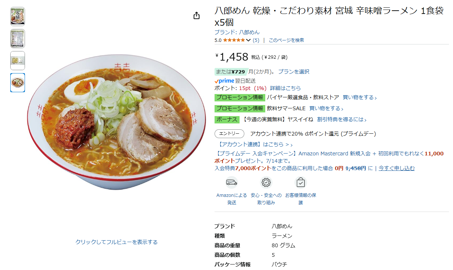Open 割引特典を得るには link with chevron

(x=342, y=119)
